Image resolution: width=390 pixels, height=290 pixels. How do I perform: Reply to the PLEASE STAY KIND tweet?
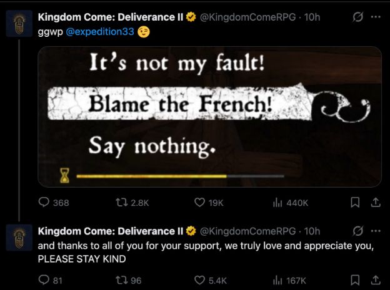click(x=51, y=280)
